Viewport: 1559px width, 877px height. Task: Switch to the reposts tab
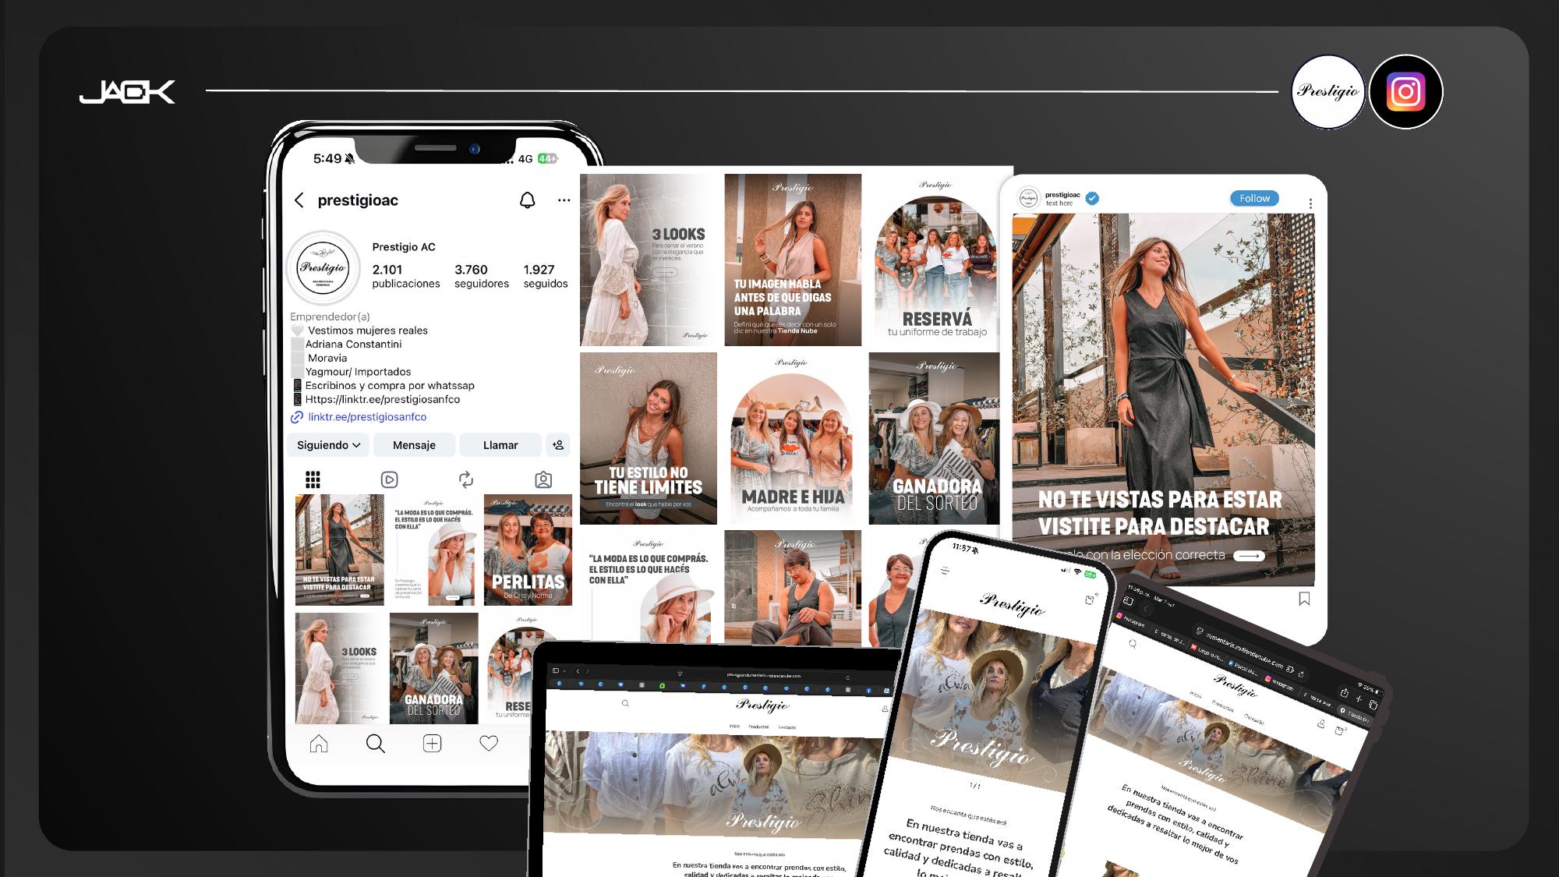[x=466, y=479]
